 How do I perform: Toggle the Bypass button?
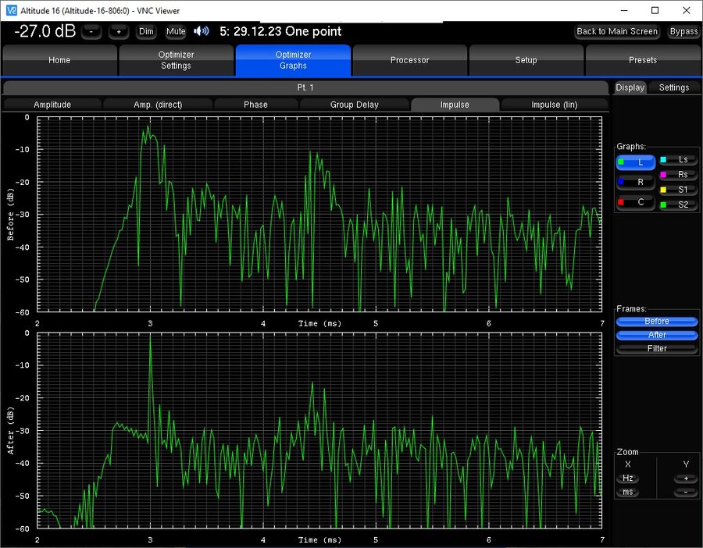point(683,32)
